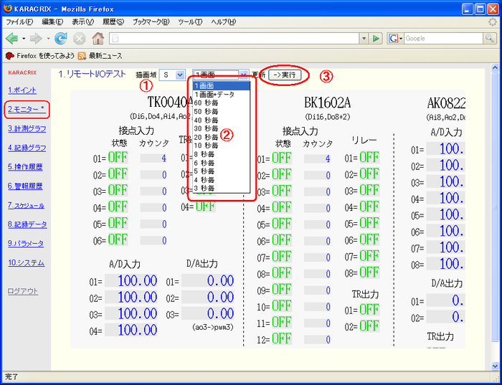This screenshot has width=502, height=385.
Task: Click the ログアウト link
Action: (x=23, y=291)
